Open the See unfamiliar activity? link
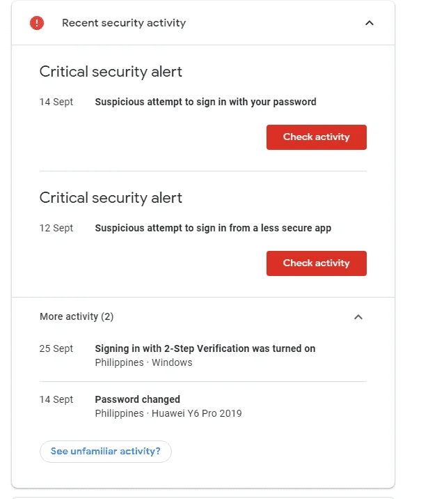 click(x=106, y=452)
